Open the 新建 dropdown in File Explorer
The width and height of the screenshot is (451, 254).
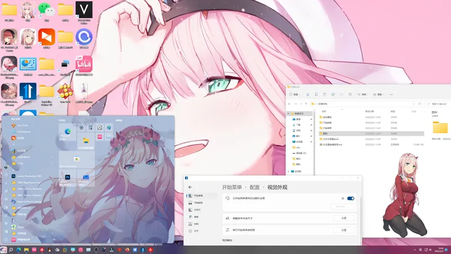(x=294, y=94)
